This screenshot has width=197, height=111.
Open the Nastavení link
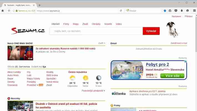(x=176, y=16)
